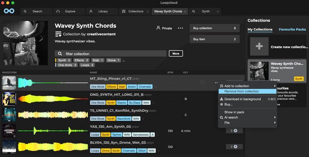Toggle the Synth filter tag

point(64,60)
